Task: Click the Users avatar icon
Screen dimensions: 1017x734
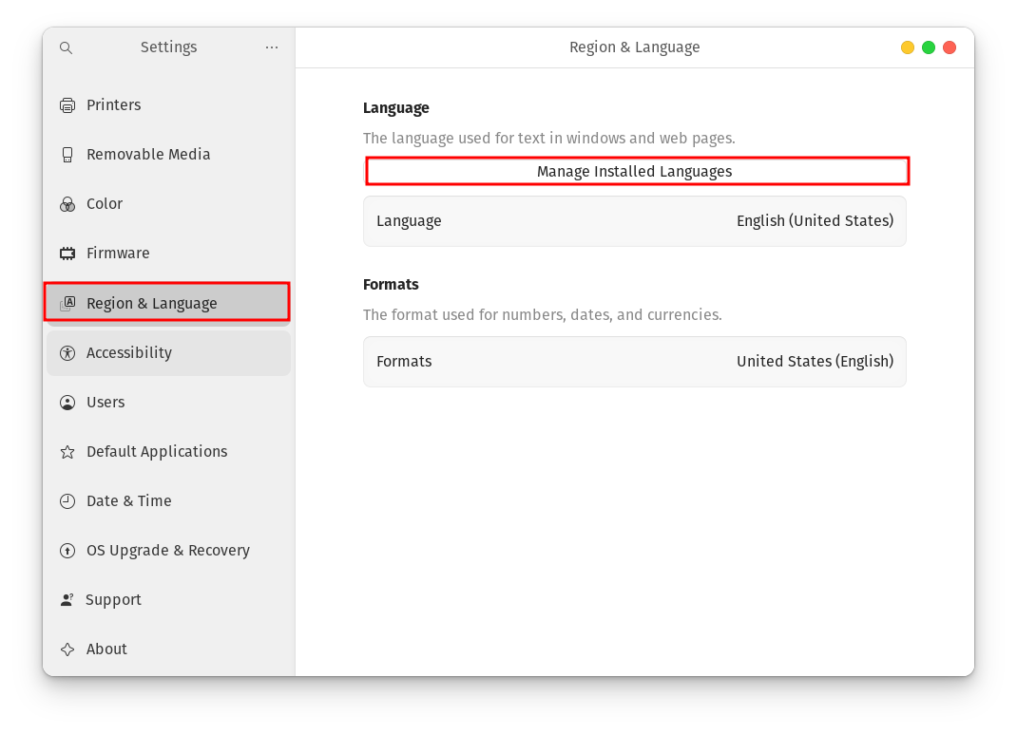Action: coord(67,403)
